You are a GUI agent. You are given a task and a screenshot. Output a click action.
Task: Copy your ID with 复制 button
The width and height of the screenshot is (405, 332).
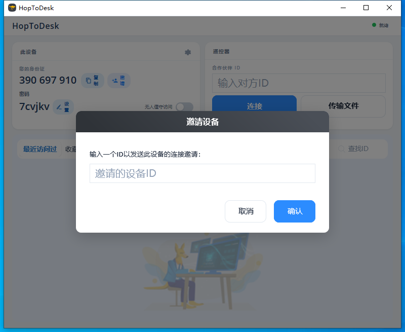93,81
